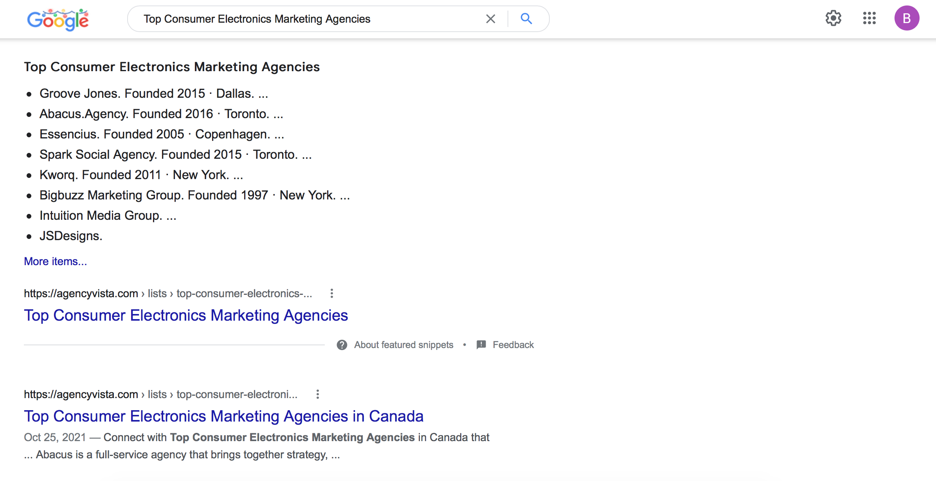The image size is (936, 481).
Task: Click the Google logo
Action: (x=58, y=20)
